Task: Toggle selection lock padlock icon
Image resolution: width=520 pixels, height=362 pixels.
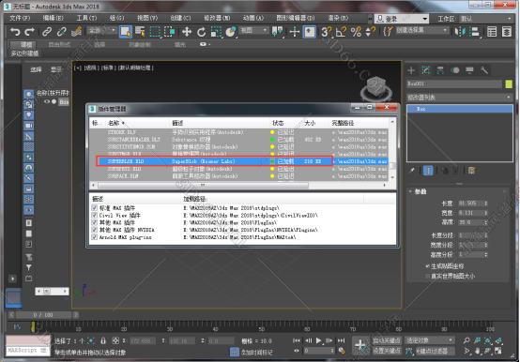Action: point(103,340)
